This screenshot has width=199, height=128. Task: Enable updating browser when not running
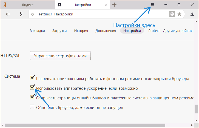[x=32, y=107]
